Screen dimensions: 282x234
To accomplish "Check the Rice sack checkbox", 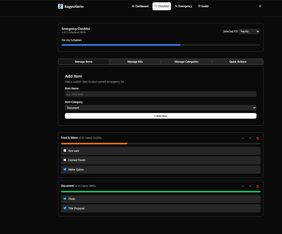I will click(x=65, y=151).
